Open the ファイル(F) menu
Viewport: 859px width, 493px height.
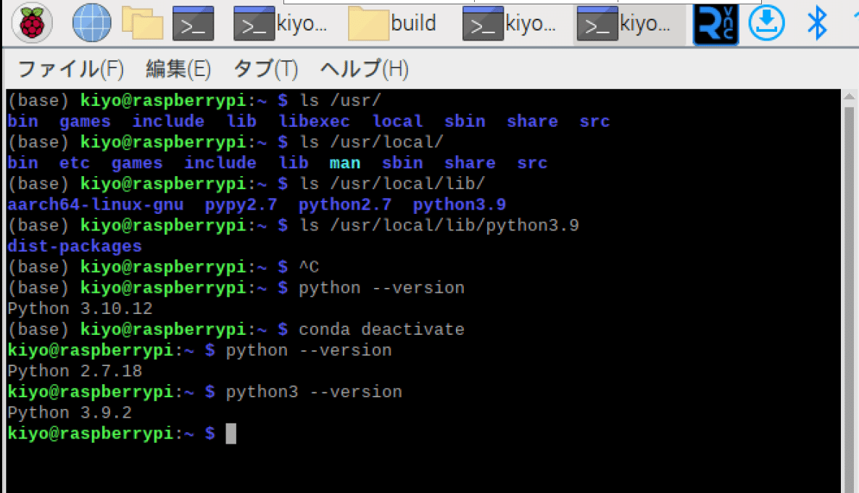tap(70, 69)
